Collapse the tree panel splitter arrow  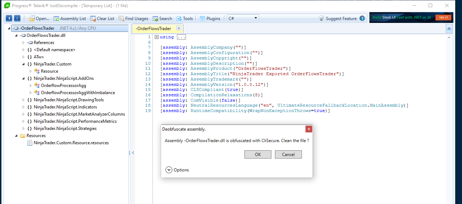(133, 153)
